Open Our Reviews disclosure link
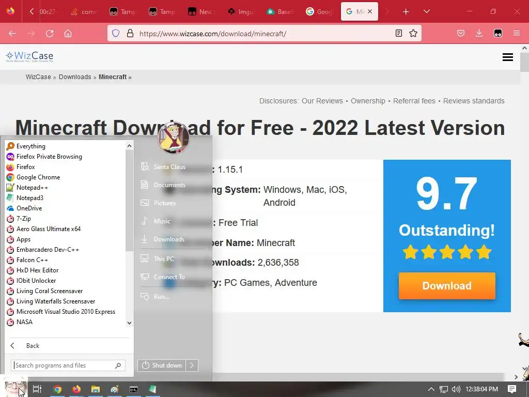 coord(322,101)
